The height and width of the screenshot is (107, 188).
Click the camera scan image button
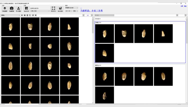[x=12, y=9]
